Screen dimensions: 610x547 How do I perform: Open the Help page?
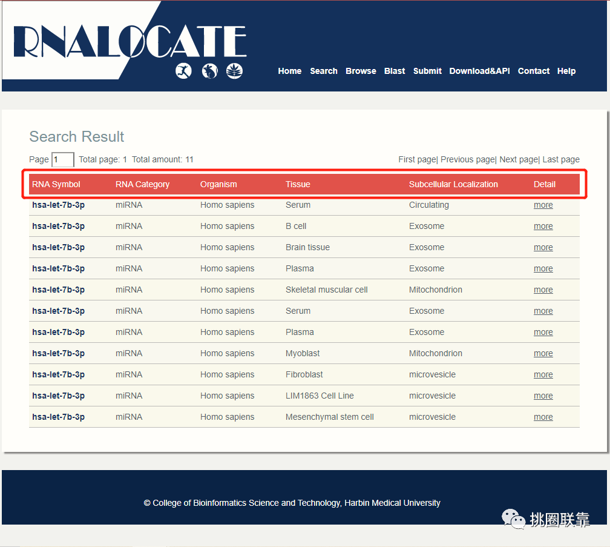pyautogui.click(x=566, y=71)
